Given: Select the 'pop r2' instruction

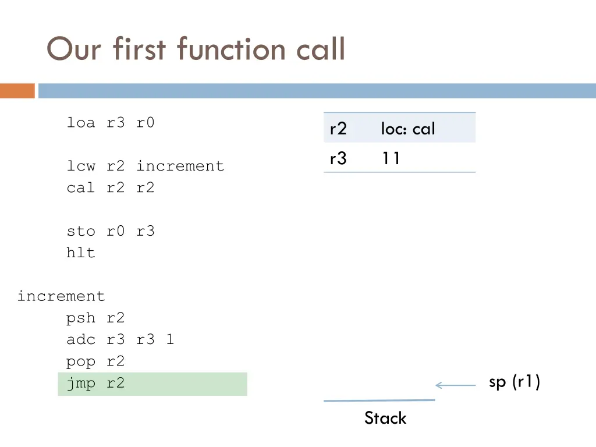Looking at the screenshot, I should click(95, 362).
